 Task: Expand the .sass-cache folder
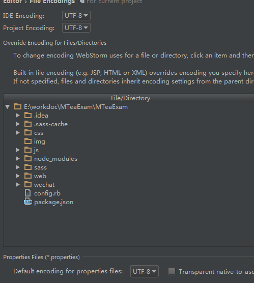pyautogui.click(x=17, y=124)
